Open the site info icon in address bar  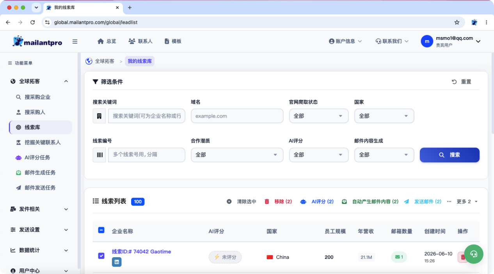[48, 22]
